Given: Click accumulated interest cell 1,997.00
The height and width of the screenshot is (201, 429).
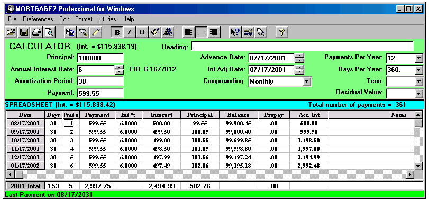Looking at the screenshot, I should pos(309,149).
